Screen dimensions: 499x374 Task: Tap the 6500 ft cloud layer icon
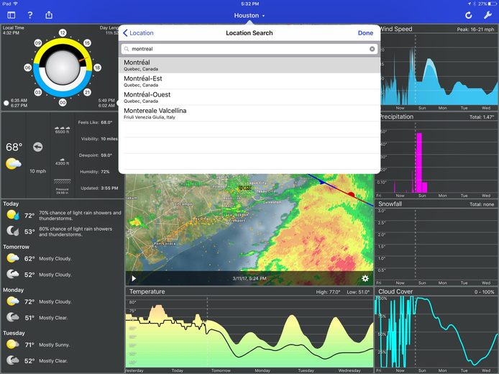pos(62,129)
